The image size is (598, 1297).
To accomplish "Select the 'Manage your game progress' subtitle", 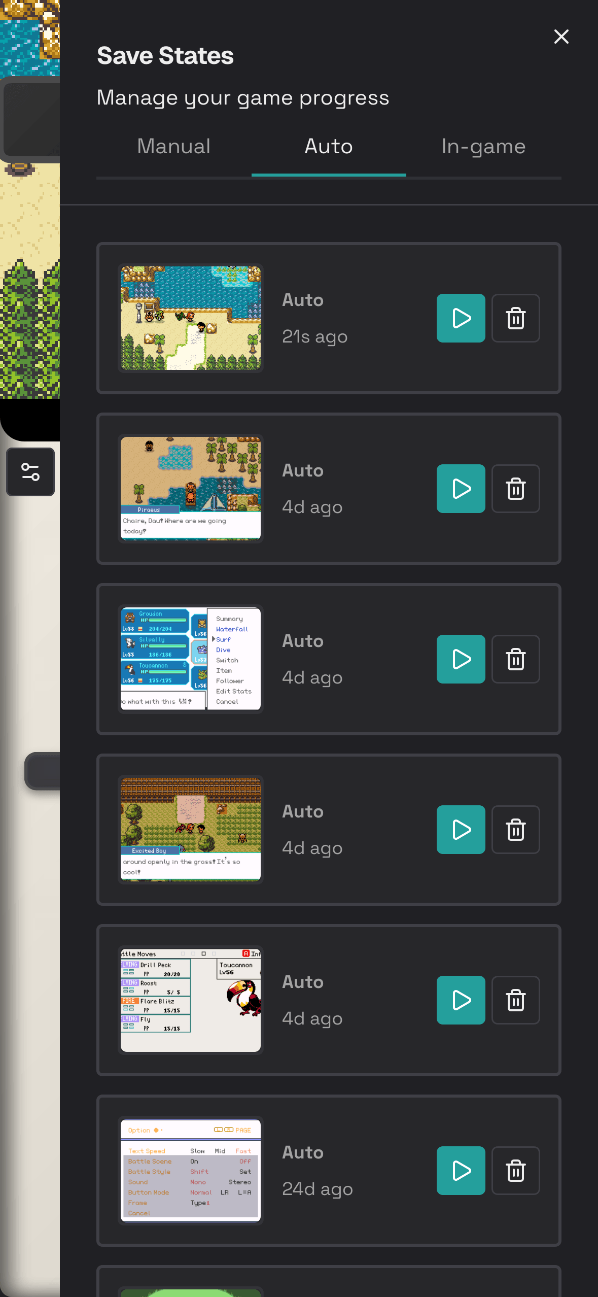I will [243, 97].
